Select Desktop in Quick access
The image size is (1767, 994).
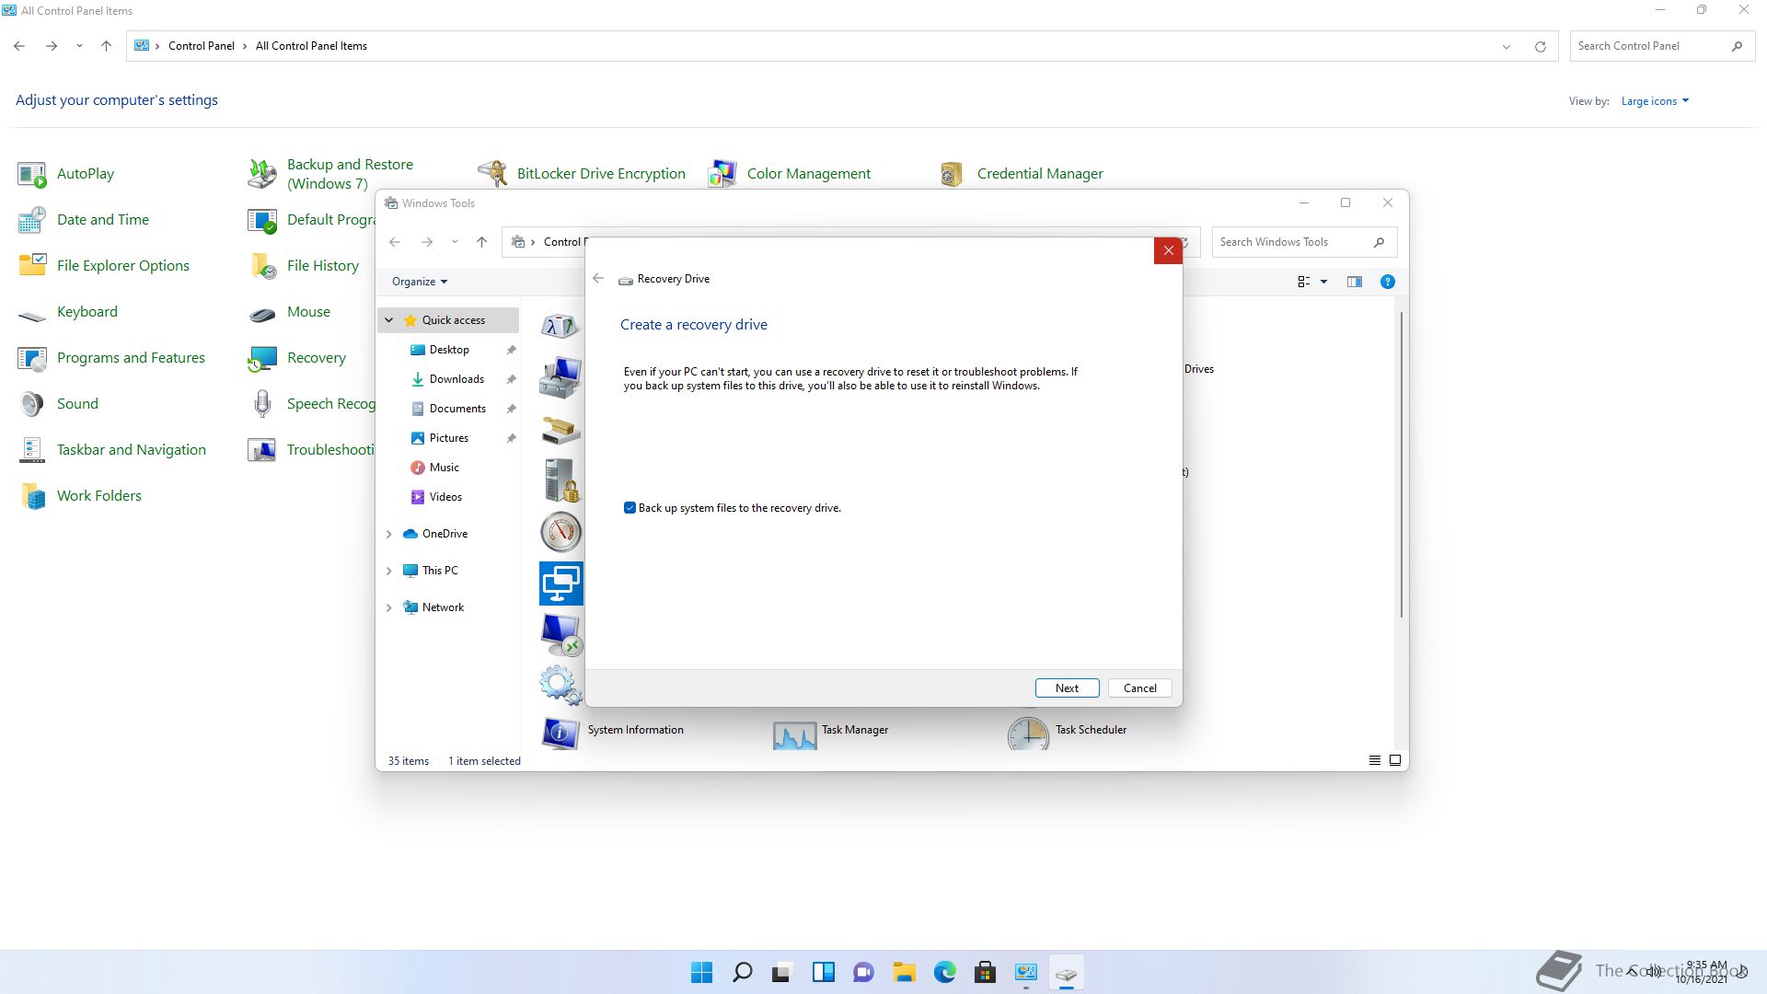pos(449,350)
